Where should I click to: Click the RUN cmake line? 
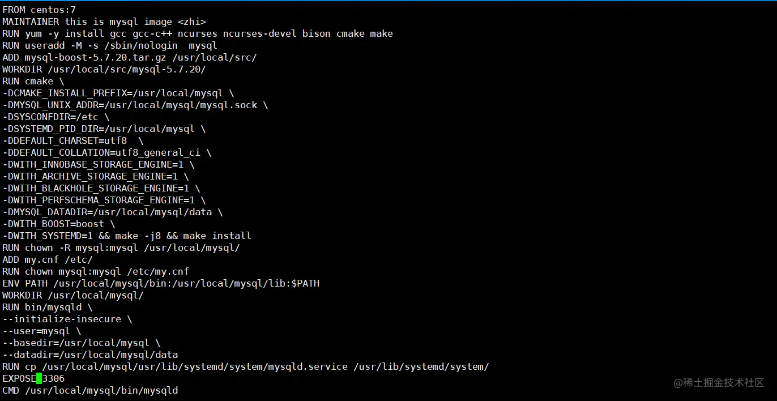click(x=33, y=82)
